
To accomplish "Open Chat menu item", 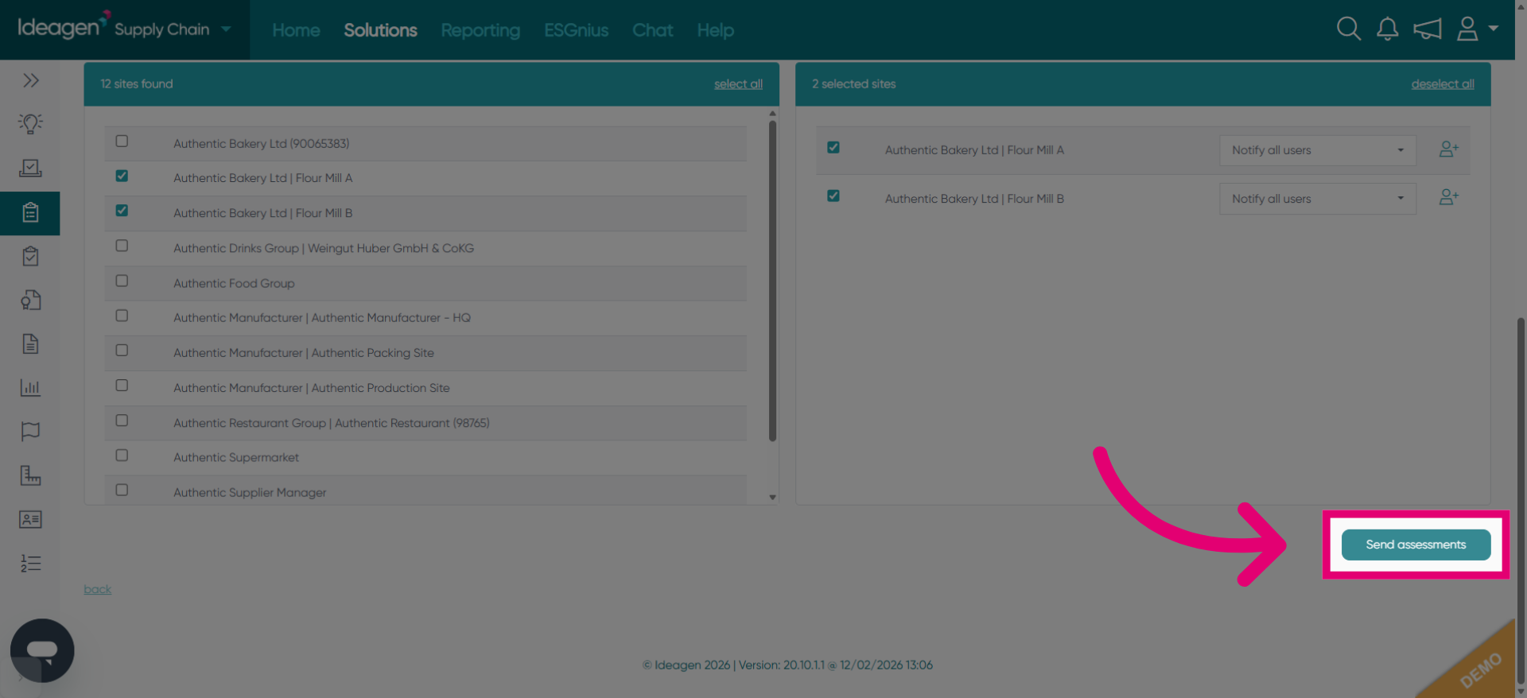I will [652, 30].
